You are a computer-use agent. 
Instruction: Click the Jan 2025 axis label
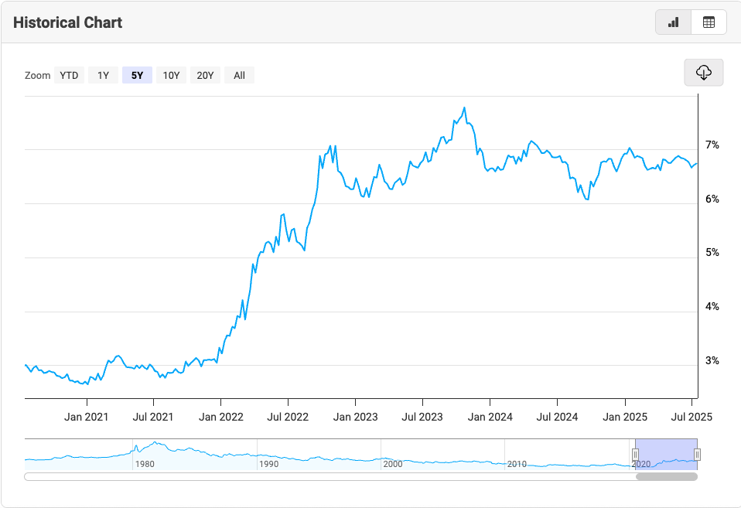click(625, 417)
